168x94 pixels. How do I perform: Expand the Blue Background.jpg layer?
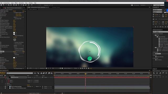point(4,86)
